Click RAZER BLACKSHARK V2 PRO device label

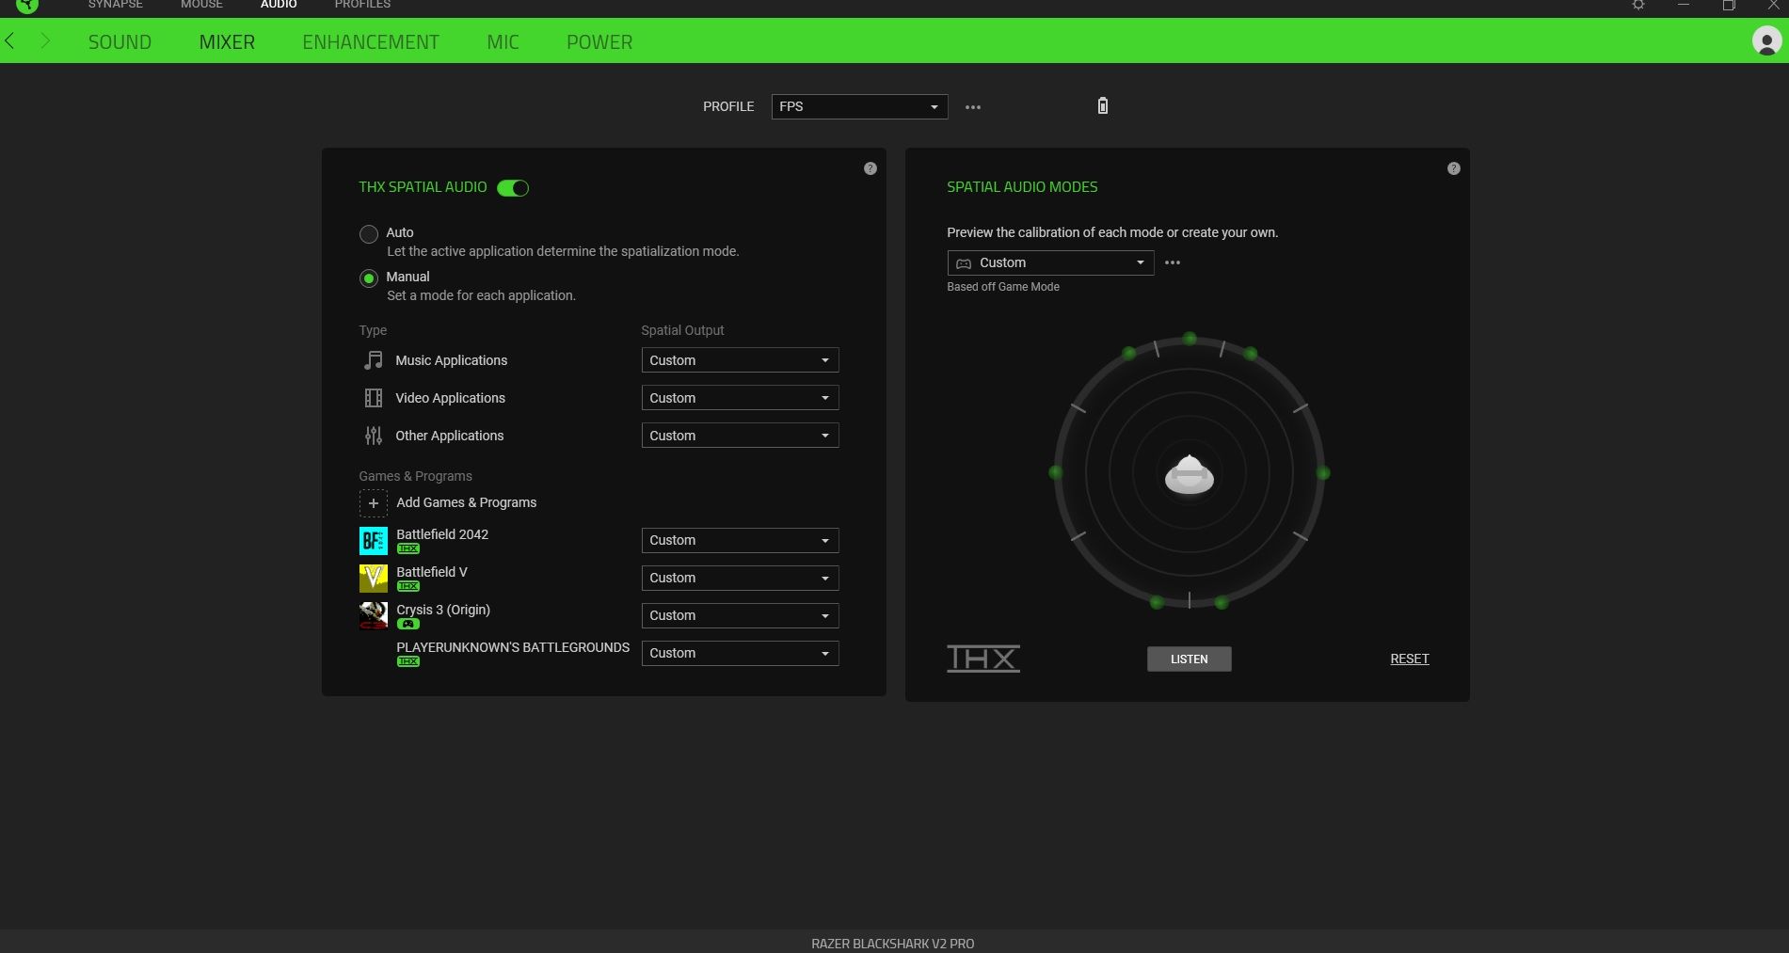tap(893, 944)
